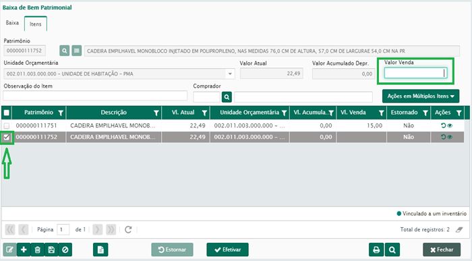Expand Ações em Múltiplos Itens menu
This screenshot has width=472, height=261.
[x=421, y=96]
